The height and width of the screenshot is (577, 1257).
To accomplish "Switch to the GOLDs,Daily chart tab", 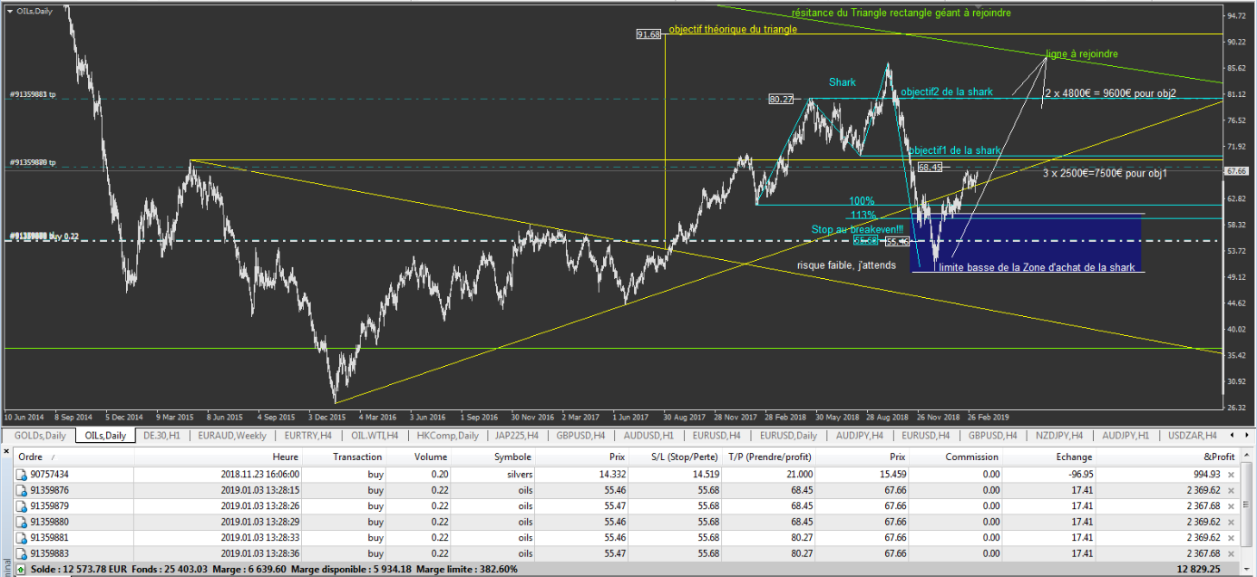I will click(40, 436).
